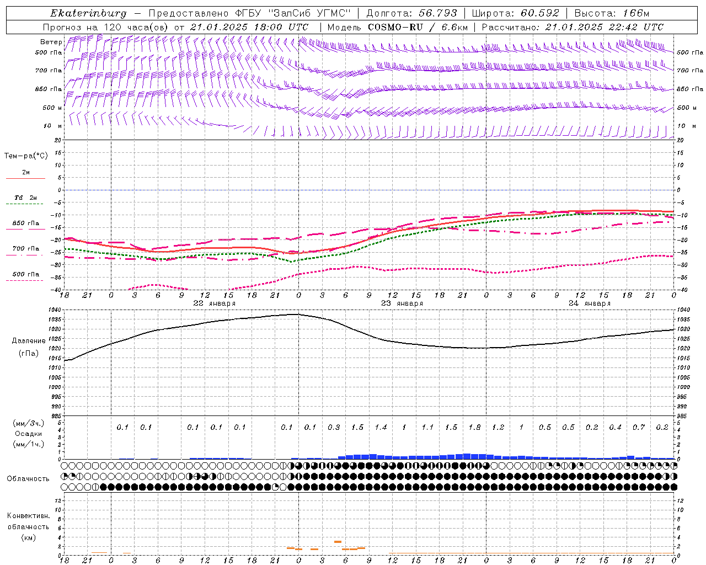
Task: Click the Облачность cloudiness label
Action: coord(28,479)
